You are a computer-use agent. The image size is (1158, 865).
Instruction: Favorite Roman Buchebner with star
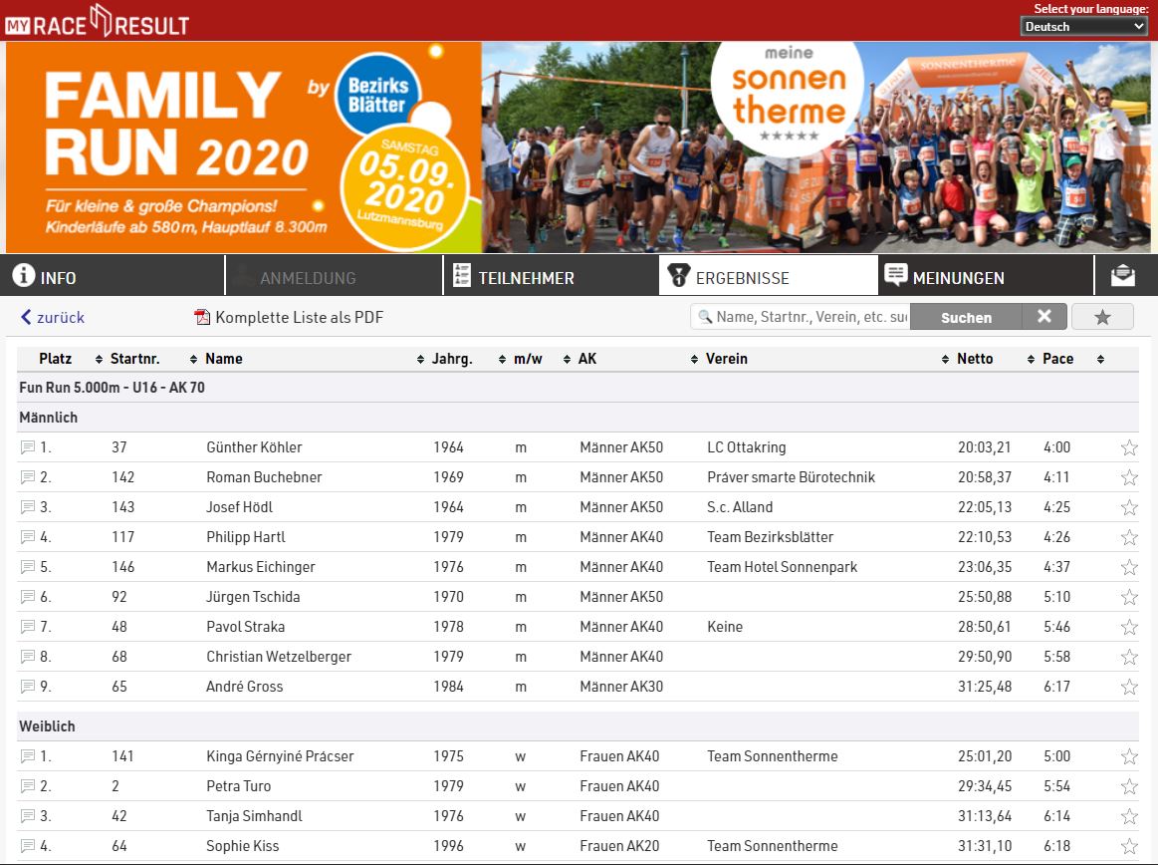(x=1129, y=477)
